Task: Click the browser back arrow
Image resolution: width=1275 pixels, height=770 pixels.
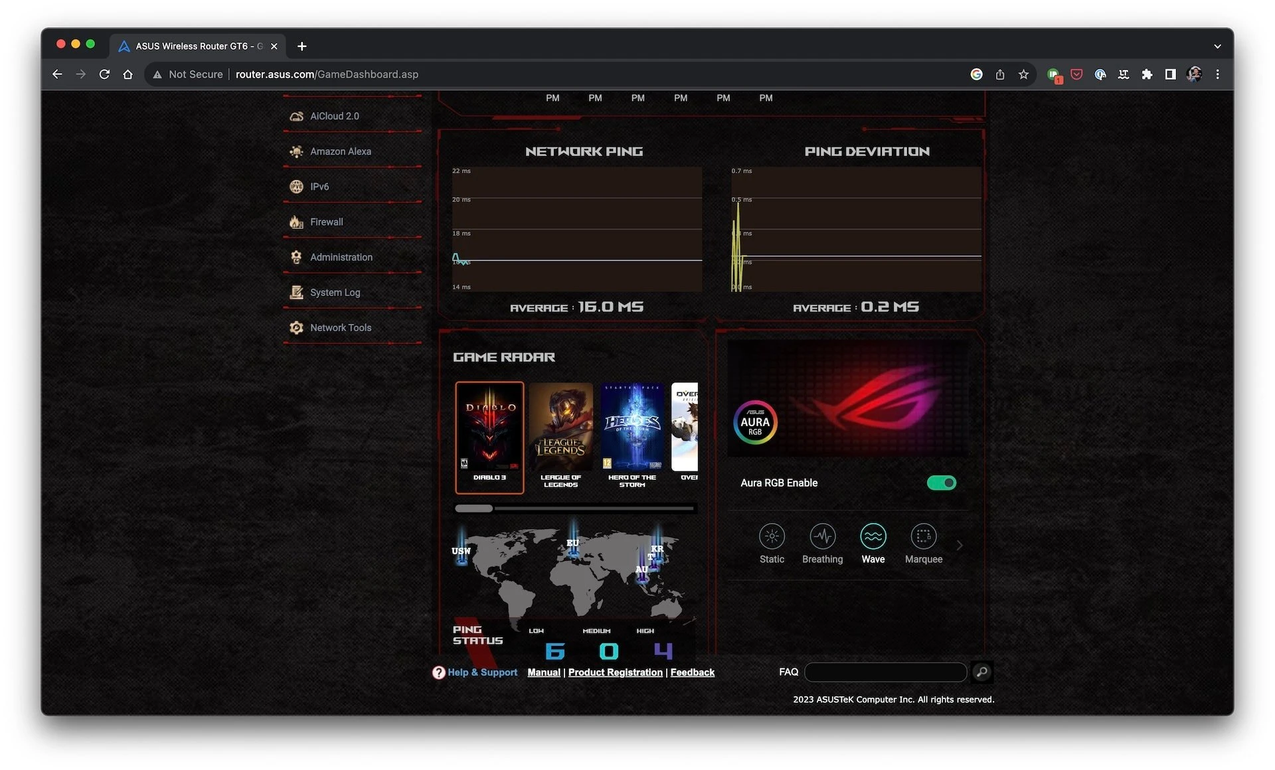Action: 57,74
